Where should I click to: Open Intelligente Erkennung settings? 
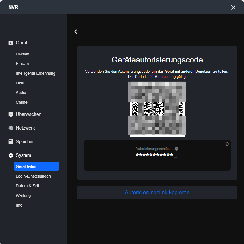[35, 73]
